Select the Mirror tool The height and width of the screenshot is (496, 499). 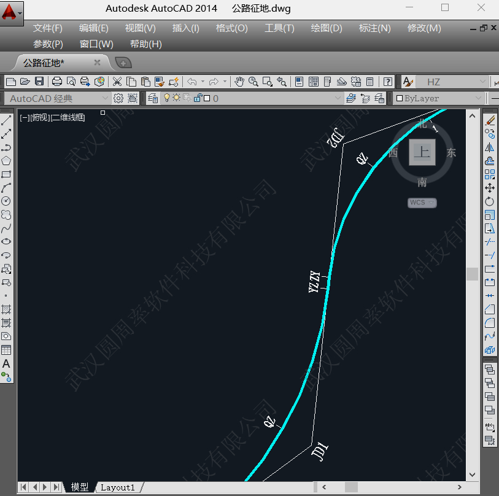click(490, 147)
